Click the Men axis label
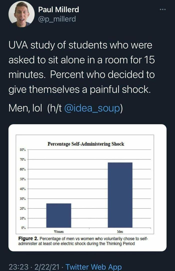Viewport: 175px width, 271px height. [120, 231]
